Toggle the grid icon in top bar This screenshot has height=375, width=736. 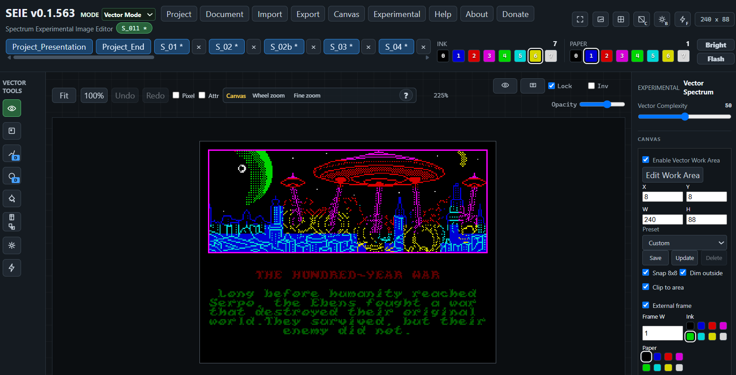tap(621, 19)
